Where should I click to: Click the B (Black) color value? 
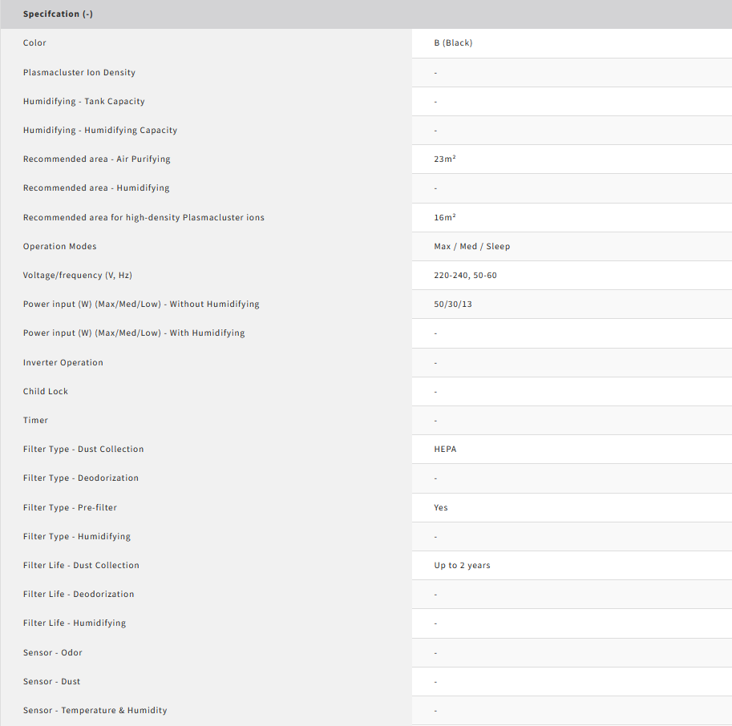[x=453, y=43]
